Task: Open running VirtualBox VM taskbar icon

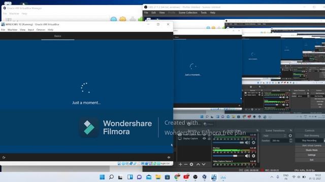Action: point(214,177)
